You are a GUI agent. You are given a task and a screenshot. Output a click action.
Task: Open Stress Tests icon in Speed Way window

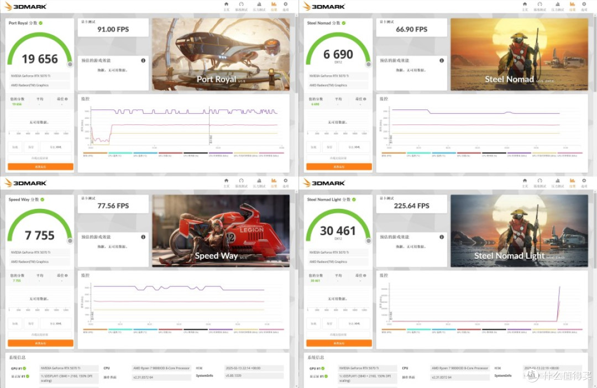coord(259,181)
